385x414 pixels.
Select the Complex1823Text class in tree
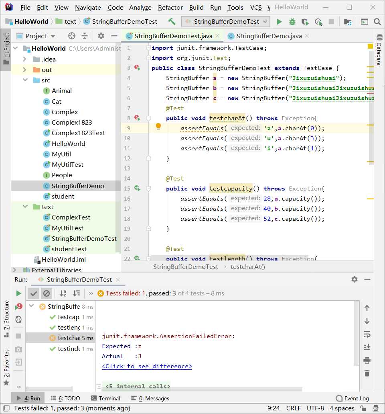(x=78, y=133)
